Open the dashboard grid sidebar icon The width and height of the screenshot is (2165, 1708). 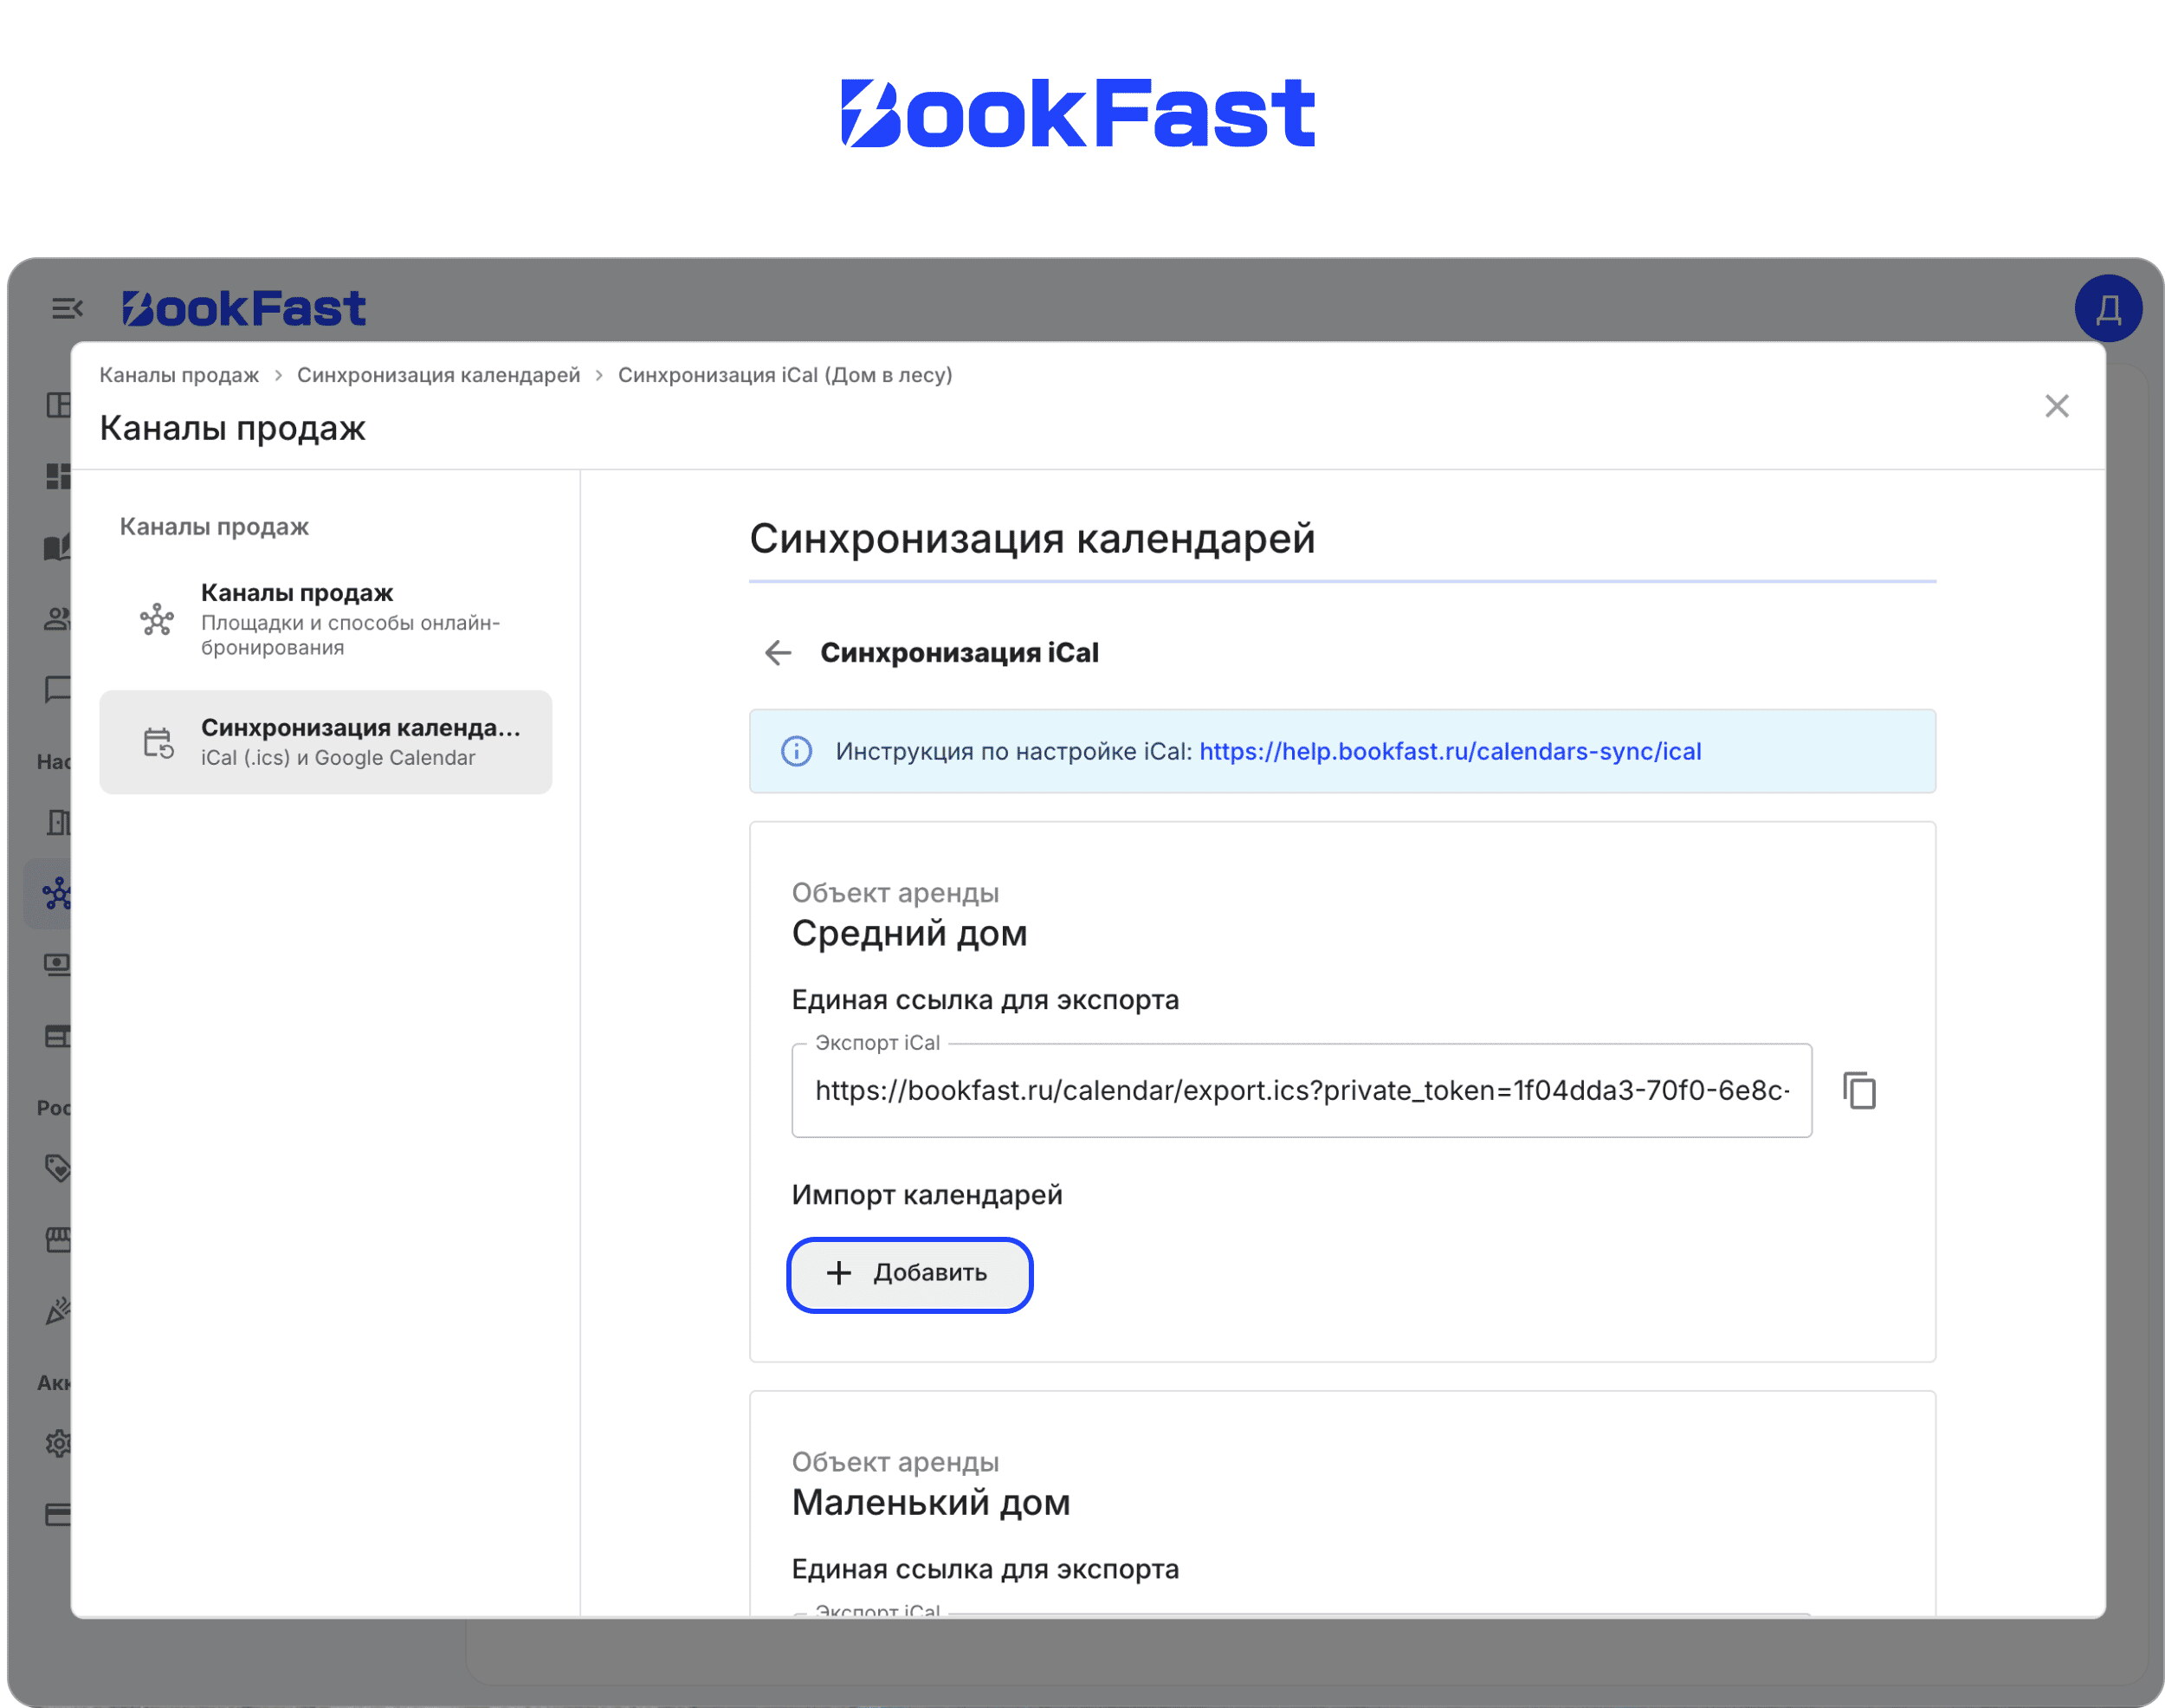(x=58, y=476)
